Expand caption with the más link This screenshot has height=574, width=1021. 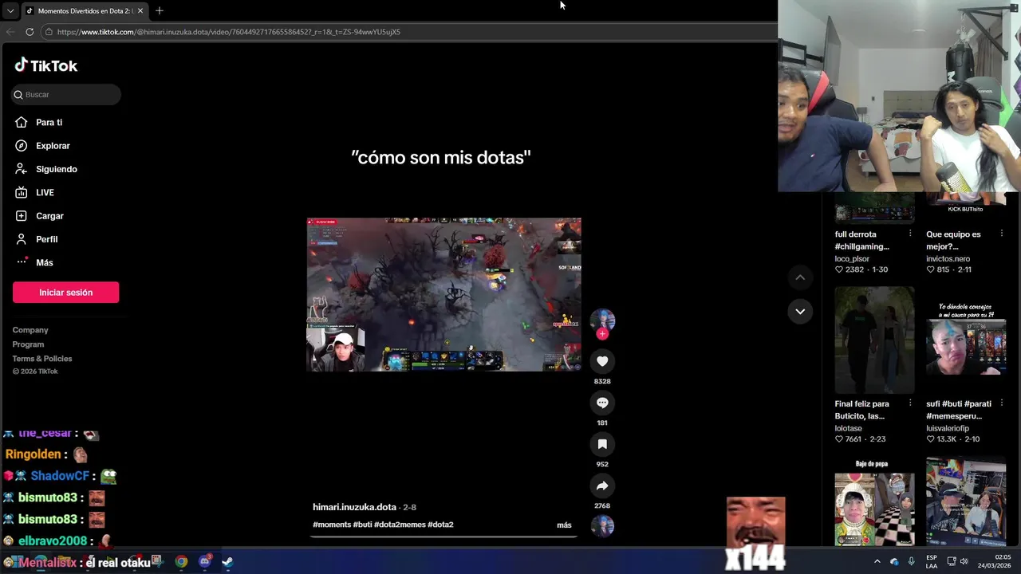[x=564, y=525]
